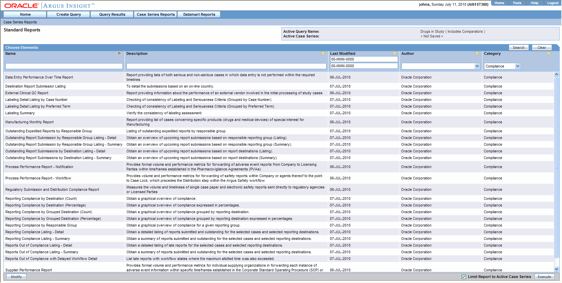Click the Case Series Reports breadcrumb text
Image resolution: width=562 pixels, height=283 pixels.
coord(20,22)
